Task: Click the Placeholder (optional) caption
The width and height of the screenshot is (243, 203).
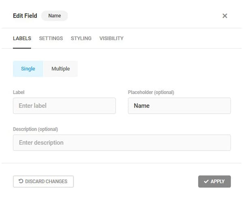Action: point(151,93)
